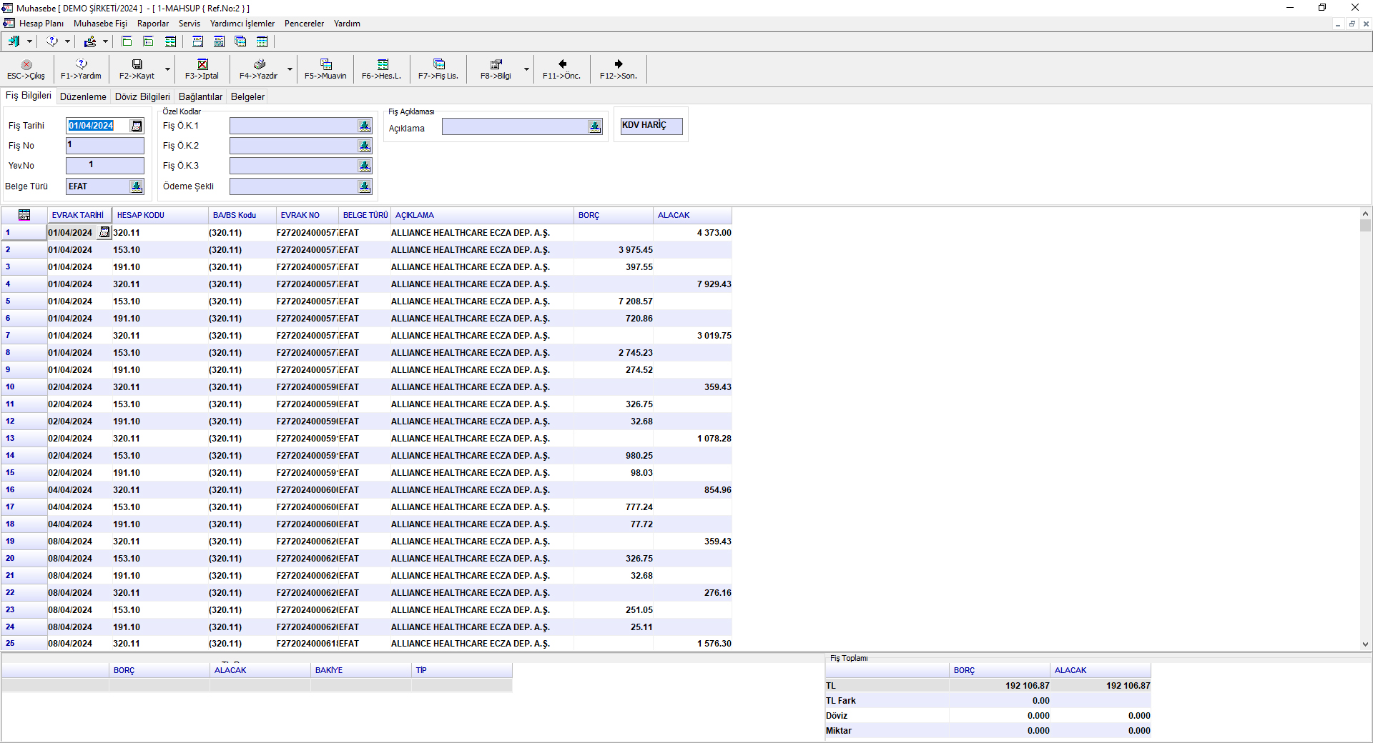
Task: Go to previous voucher F11->Önc.
Action: point(562,65)
